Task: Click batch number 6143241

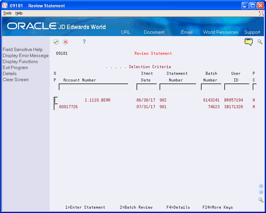Action: pyautogui.click(x=211, y=100)
